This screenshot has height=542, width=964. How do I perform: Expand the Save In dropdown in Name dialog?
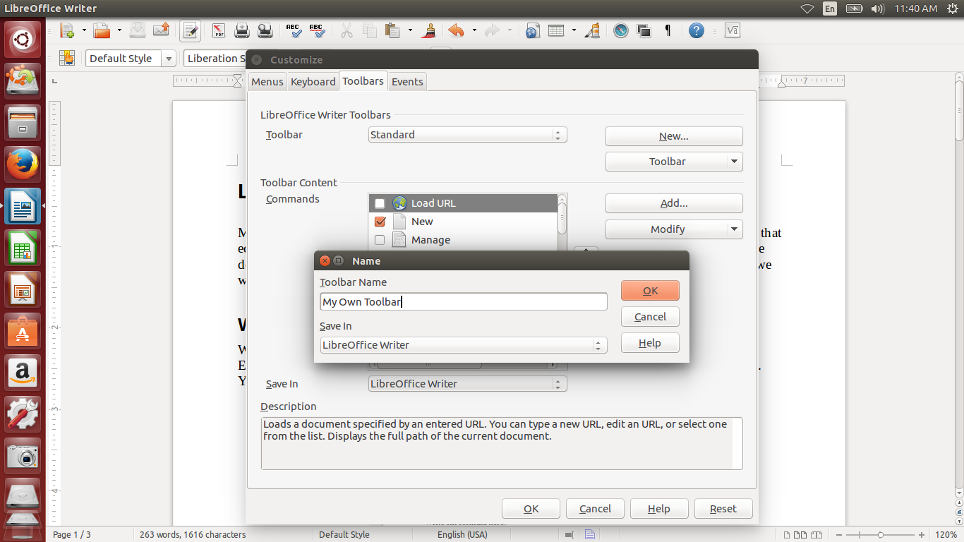463,345
